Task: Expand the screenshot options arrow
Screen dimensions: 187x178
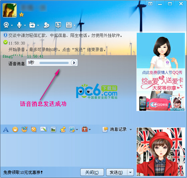Action: click(77, 129)
